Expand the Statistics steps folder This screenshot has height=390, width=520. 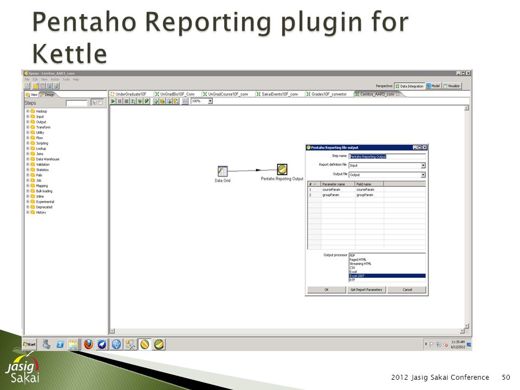point(28,170)
